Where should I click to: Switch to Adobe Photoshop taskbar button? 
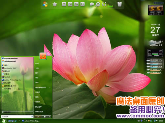pos(31,121)
